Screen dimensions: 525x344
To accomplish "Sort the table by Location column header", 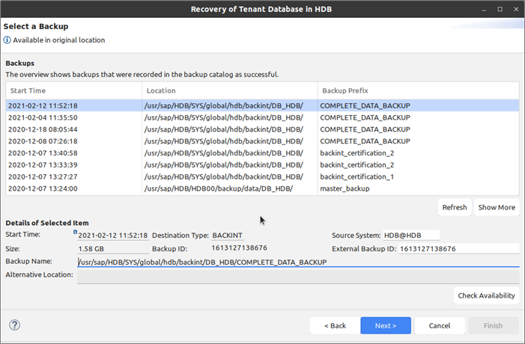I will [x=230, y=90].
